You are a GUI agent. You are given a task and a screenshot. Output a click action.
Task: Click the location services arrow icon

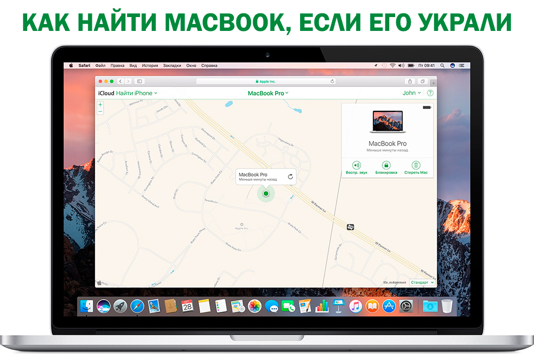coord(376,65)
